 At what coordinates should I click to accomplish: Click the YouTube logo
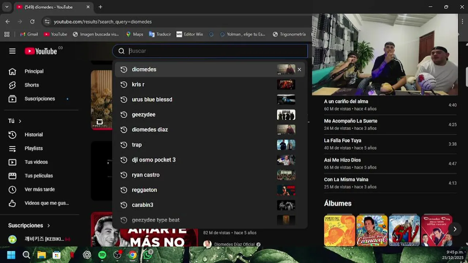click(41, 51)
